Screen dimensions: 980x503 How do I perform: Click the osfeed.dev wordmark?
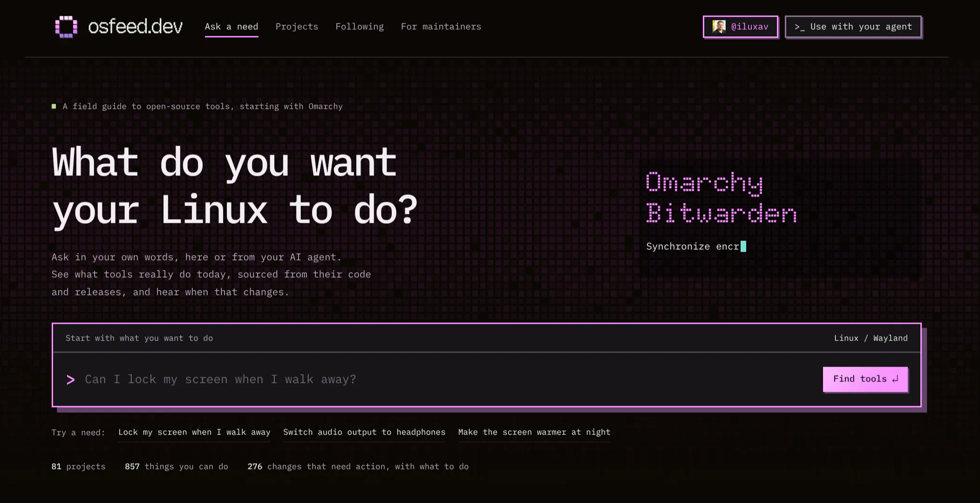coord(136,27)
